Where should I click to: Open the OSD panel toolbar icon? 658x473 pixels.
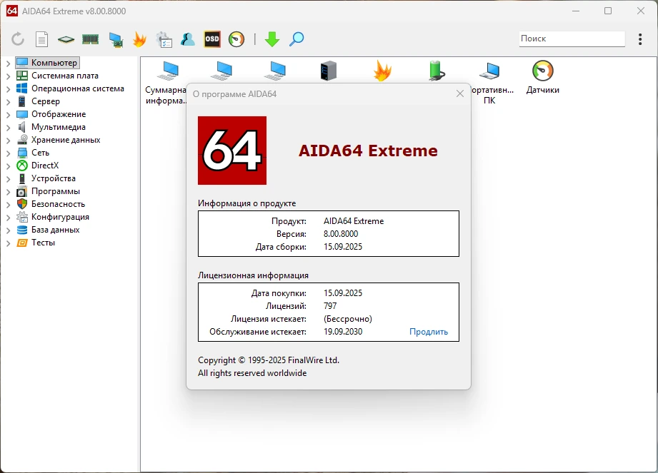click(x=212, y=39)
